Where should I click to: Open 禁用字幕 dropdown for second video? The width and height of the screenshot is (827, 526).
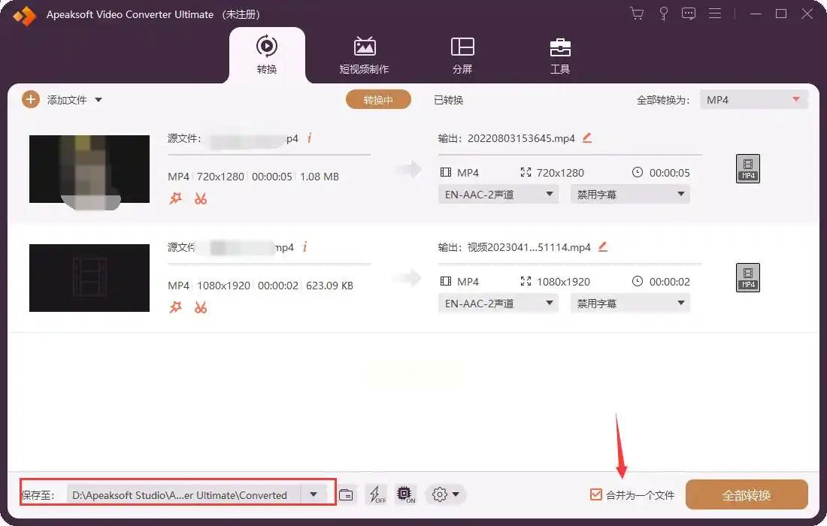tap(630, 303)
